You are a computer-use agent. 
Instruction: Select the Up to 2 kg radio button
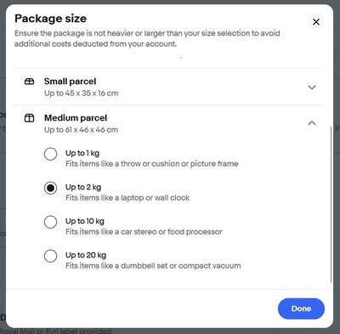tap(50, 188)
